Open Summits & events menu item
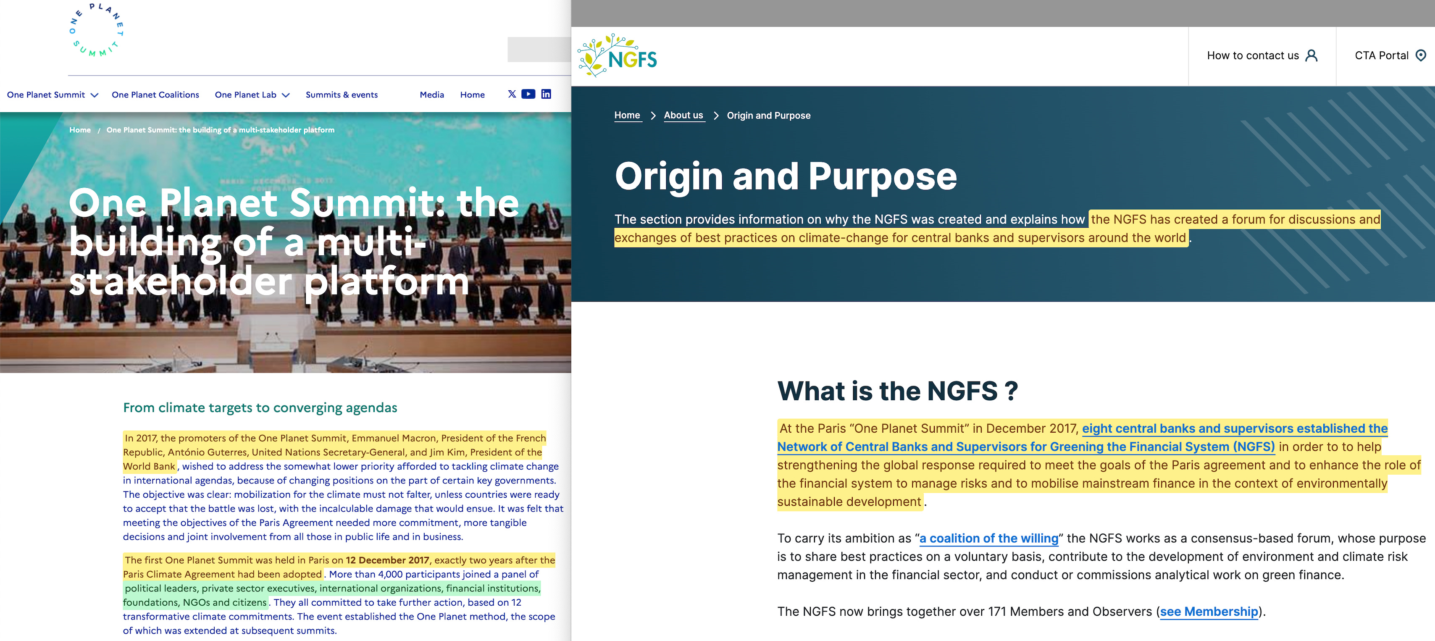The width and height of the screenshot is (1435, 641). point(342,95)
